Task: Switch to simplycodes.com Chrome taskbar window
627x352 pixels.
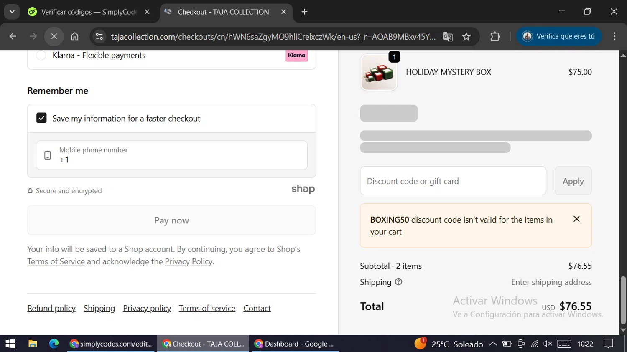Action: (x=112, y=344)
